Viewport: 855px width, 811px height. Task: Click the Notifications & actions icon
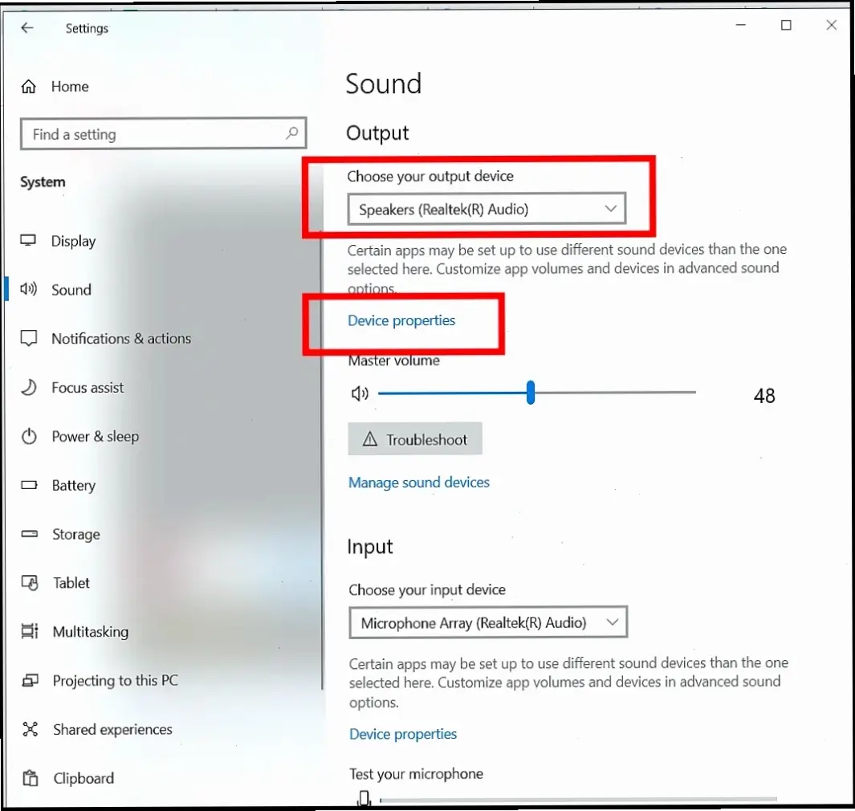[x=28, y=338]
